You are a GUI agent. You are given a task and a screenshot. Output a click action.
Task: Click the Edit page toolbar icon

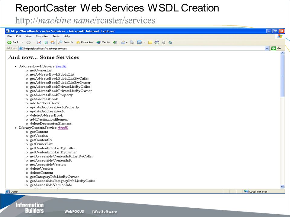(140, 42)
